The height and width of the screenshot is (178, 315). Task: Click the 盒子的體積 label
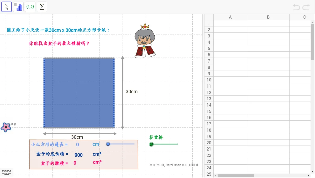click(54, 163)
